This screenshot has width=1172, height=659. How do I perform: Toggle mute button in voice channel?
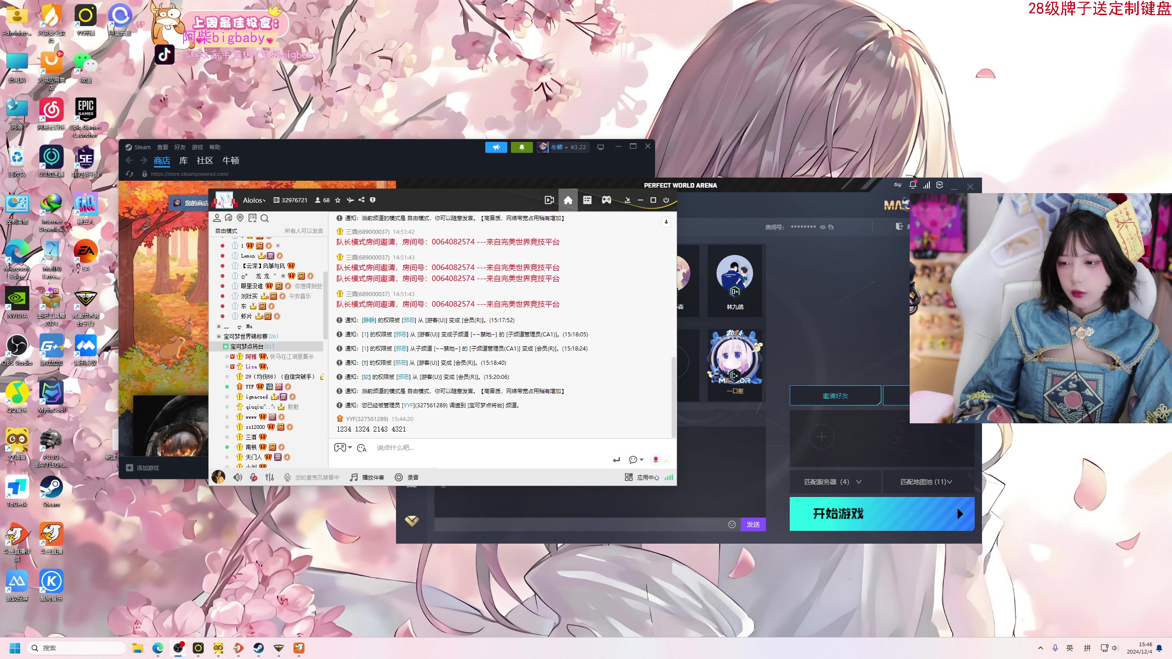238,477
